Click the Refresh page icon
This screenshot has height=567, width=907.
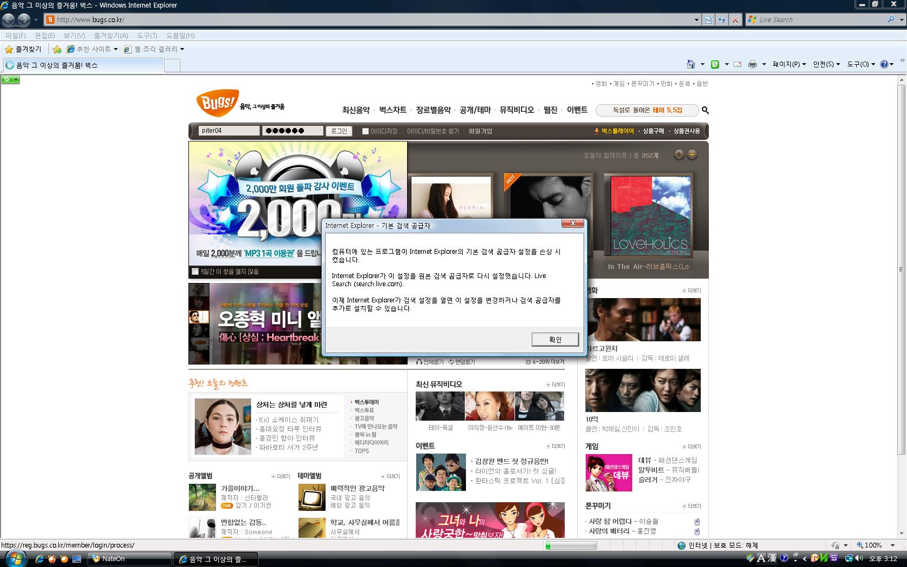(722, 19)
